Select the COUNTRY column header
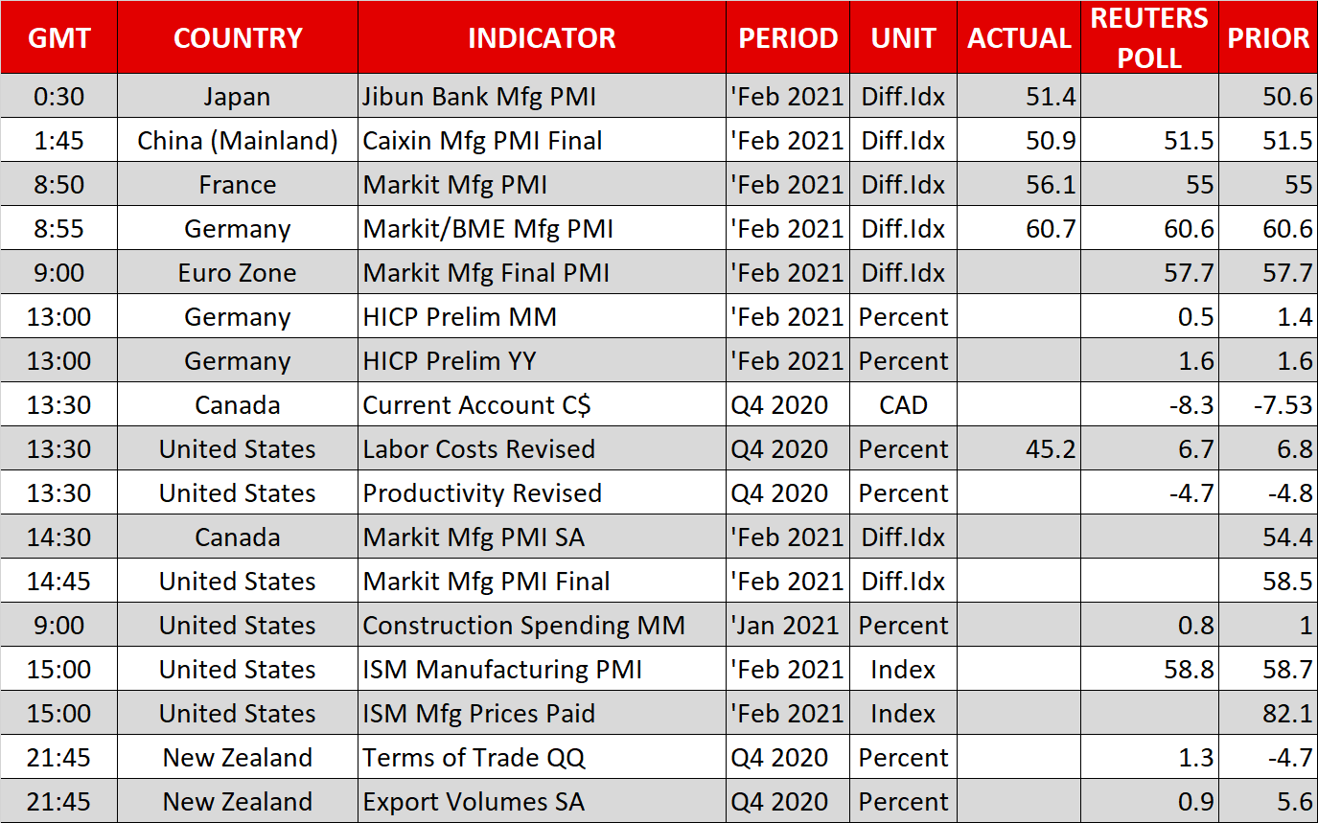1318x823 pixels. pos(238,38)
